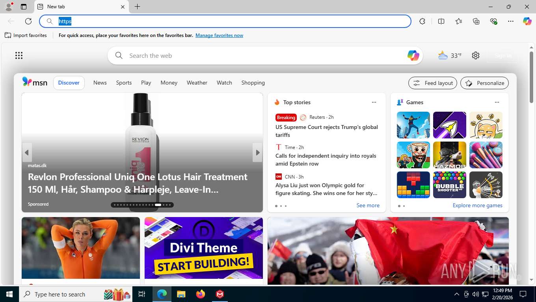Open the apps grid launcher
The width and height of the screenshot is (536, 302).
(x=19, y=55)
